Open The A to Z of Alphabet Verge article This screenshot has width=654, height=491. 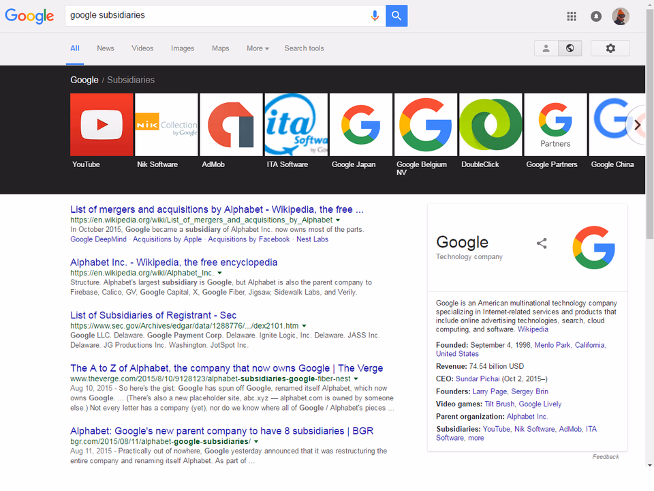pos(226,369)
